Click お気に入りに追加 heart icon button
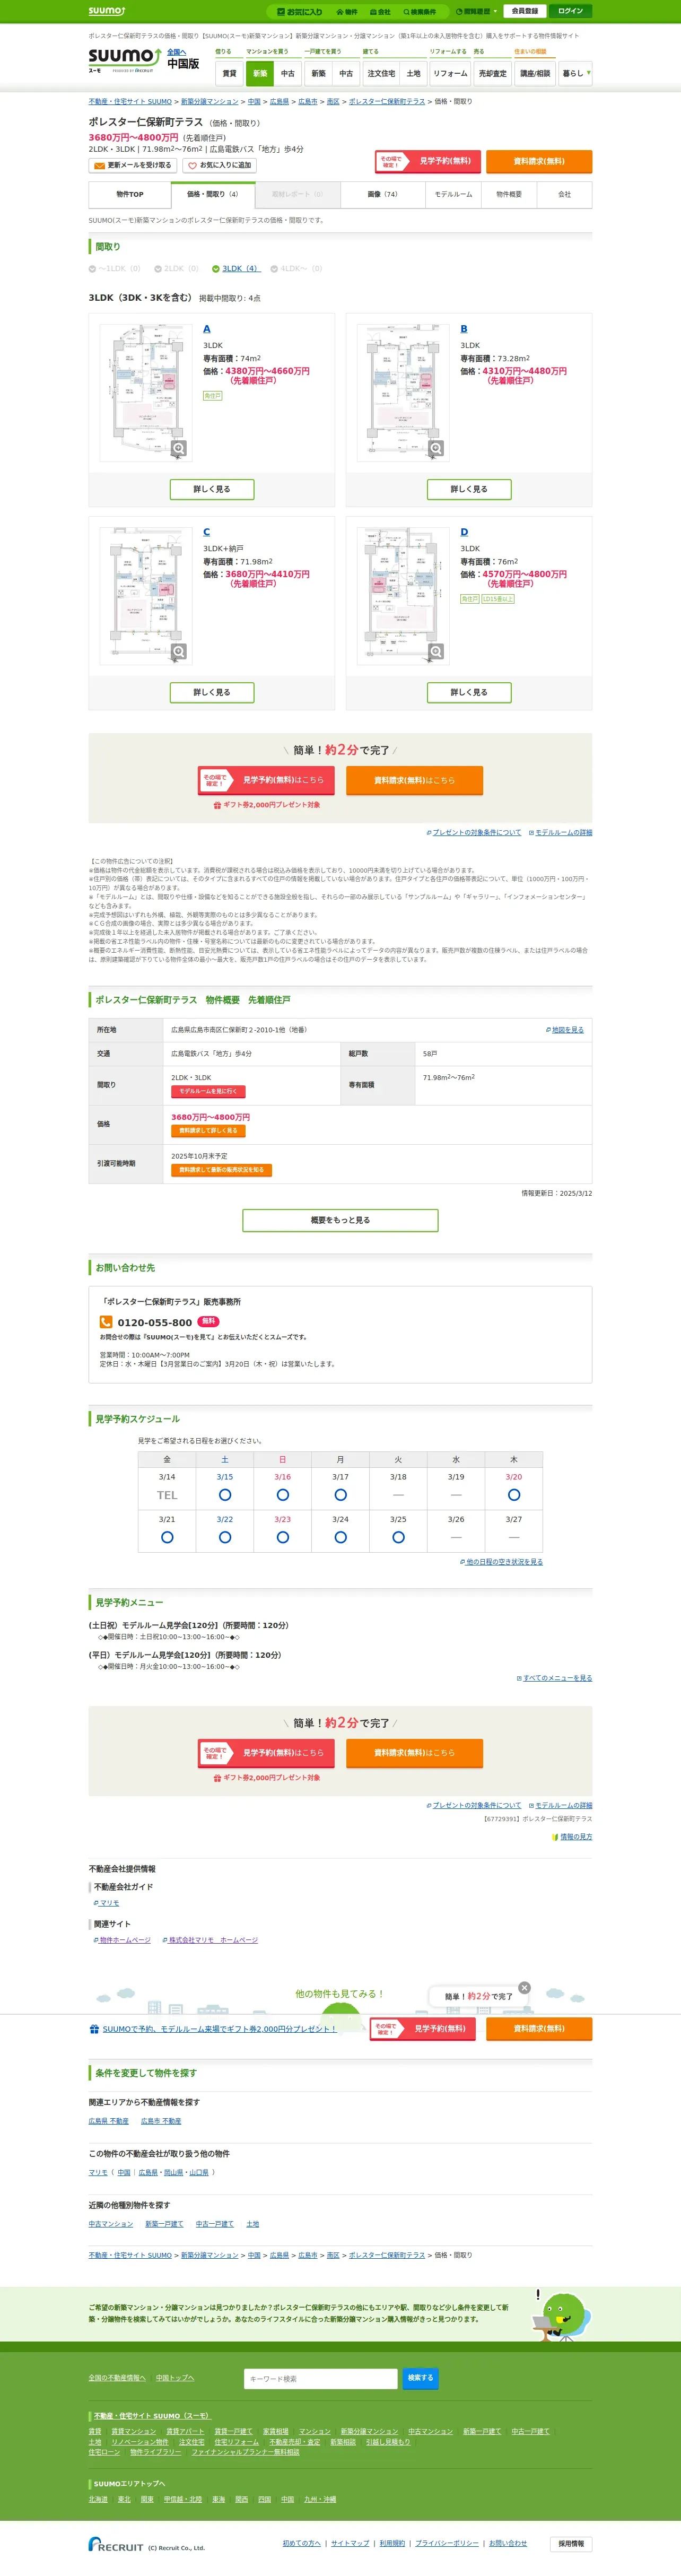The width and height of the screenshot is (681, 2576). pos(219,165)
